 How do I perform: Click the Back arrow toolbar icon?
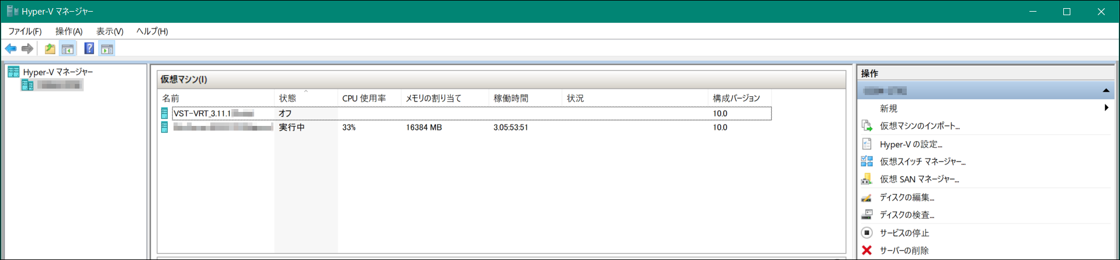click(11, 48)
